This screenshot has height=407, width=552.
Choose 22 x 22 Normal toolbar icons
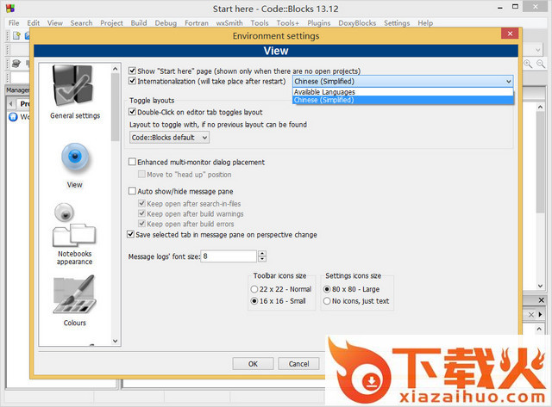pos(254,289)
